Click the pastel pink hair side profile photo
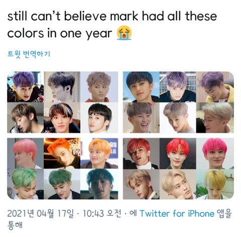 (25, 153)
